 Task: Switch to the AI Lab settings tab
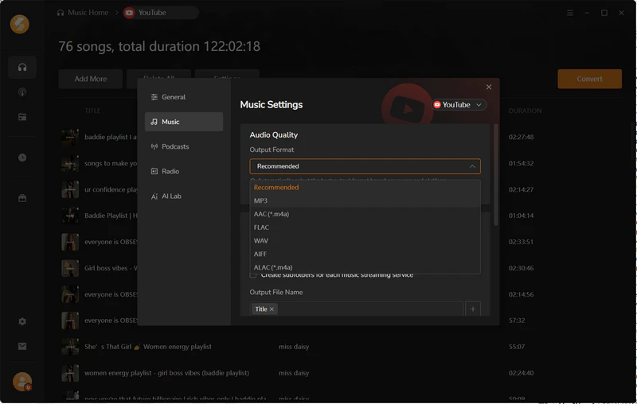coord(184,196)
